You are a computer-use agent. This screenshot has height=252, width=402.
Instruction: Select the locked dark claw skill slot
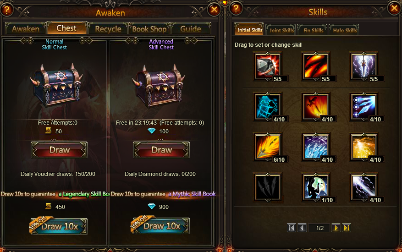tap(268, 187)
